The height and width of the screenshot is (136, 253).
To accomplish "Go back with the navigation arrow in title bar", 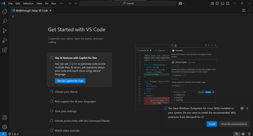I will (70, 3).
